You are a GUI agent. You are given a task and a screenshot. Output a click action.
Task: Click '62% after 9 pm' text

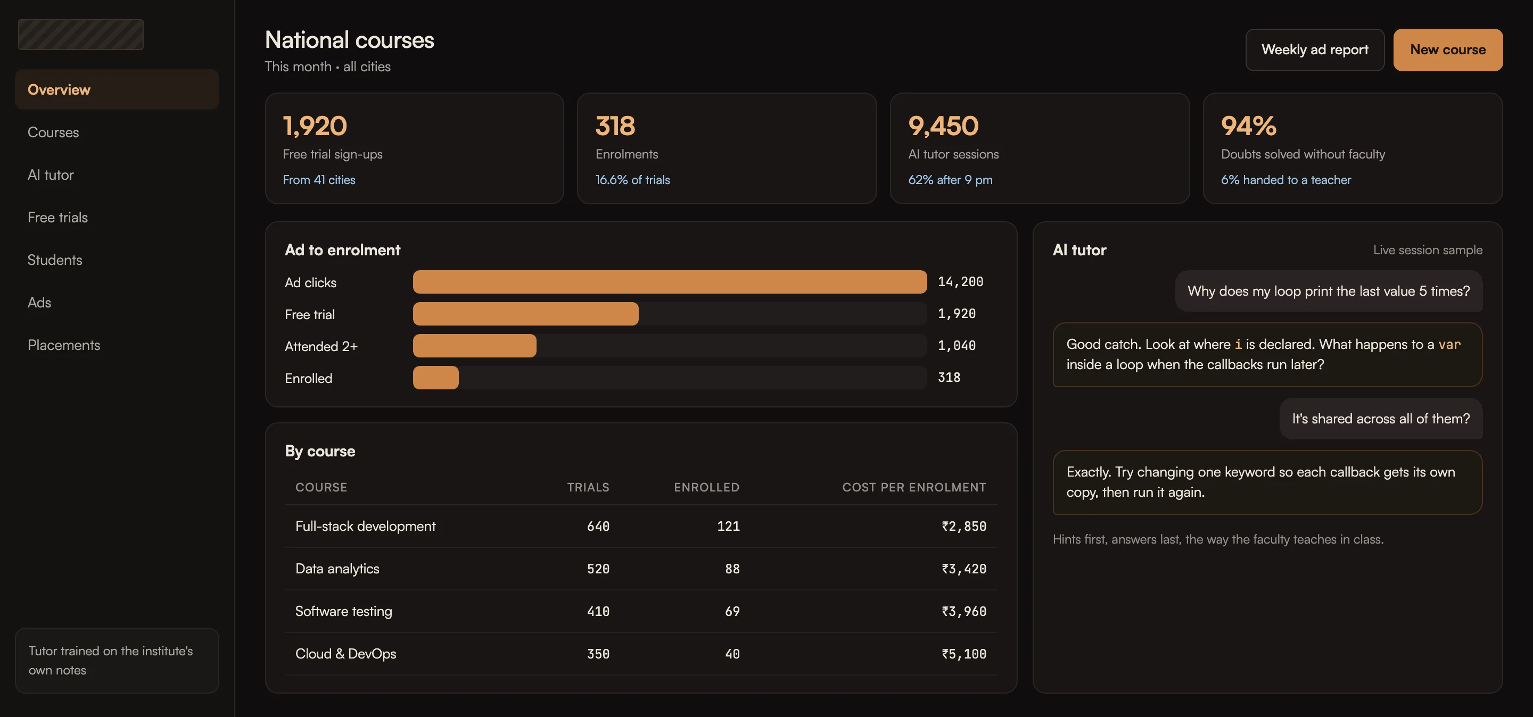pos(950,180)
